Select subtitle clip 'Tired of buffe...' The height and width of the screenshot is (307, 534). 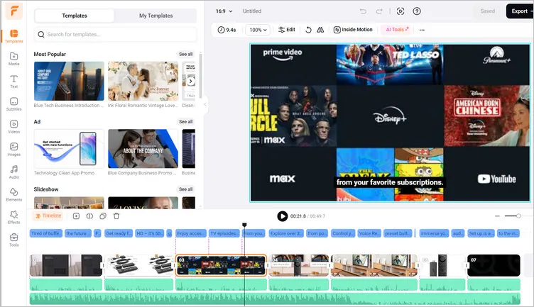tap(46, 233)
